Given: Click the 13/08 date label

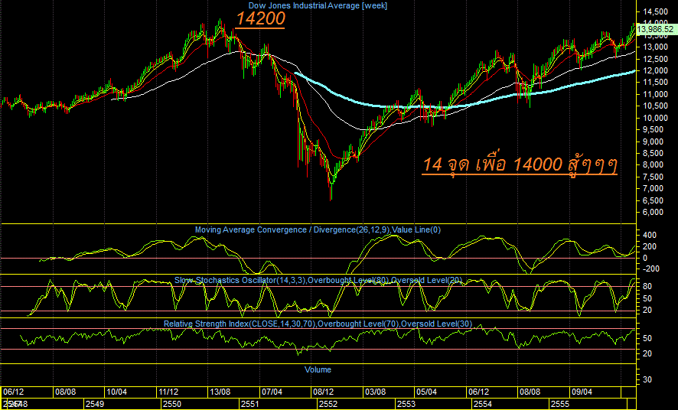Looking at the screenshot, I should [x=220, y=392].
